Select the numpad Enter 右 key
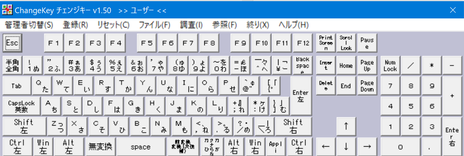Viewport: 464px width, 156px height. coord(452,137)
